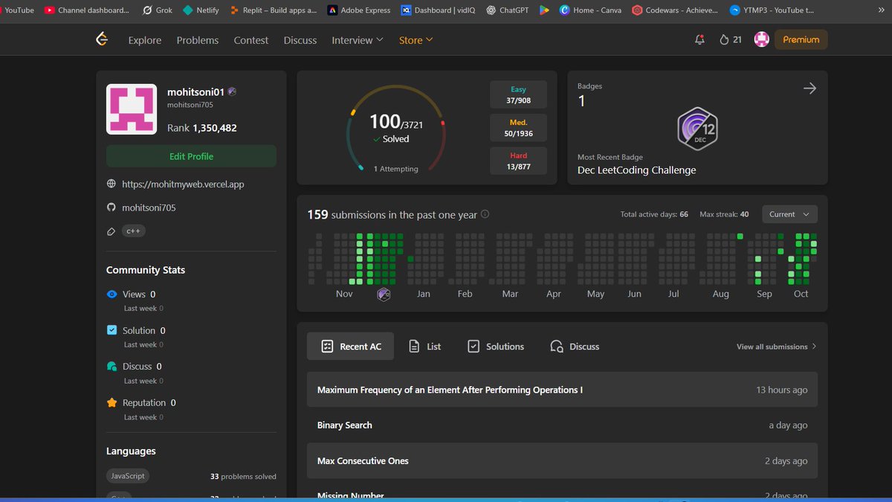
Task: Click the Edit Profile button
Action: [x=191, y=156]
